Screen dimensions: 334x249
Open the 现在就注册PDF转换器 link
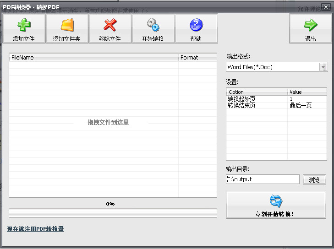(x=35, y=229)
